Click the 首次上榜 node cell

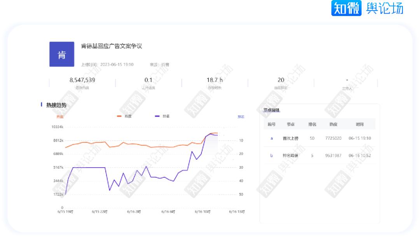click(290, 138)
